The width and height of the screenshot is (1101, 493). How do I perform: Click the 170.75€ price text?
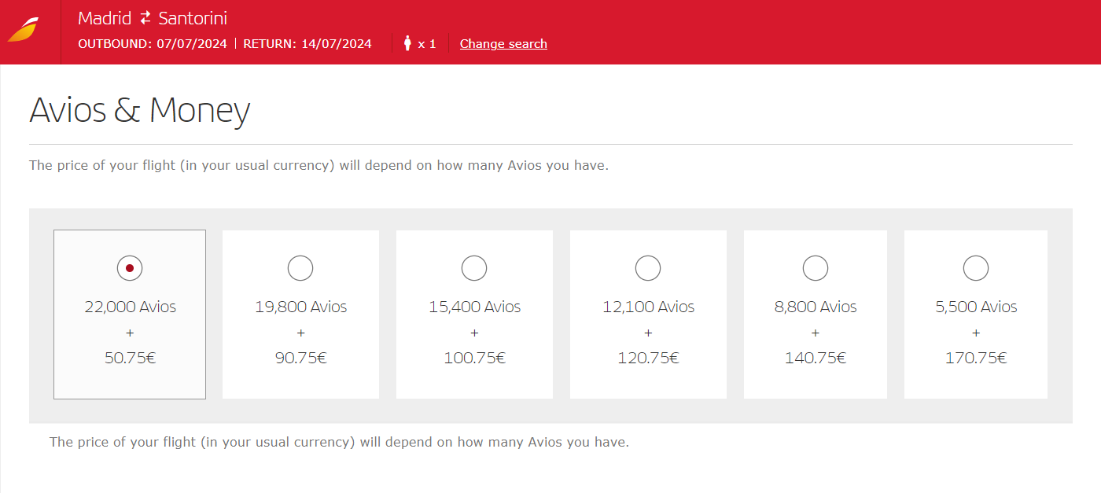[x=976, y=358]
